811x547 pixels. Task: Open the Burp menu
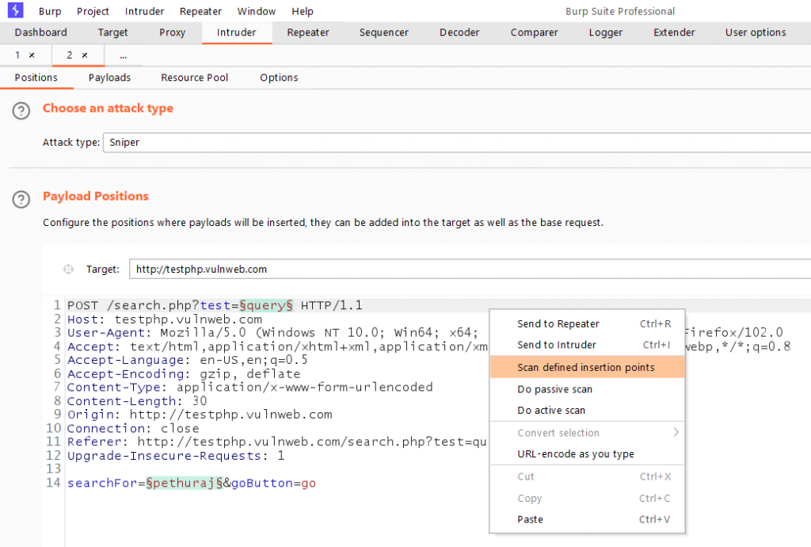click(50, 11)
